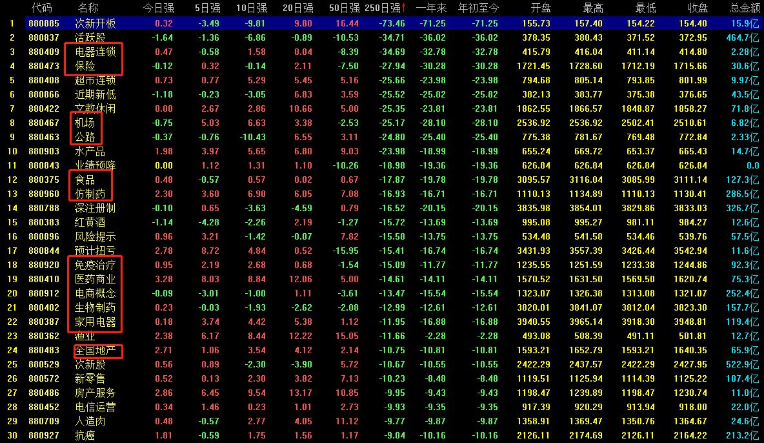Select the 次新开板 sector row name

95,23
